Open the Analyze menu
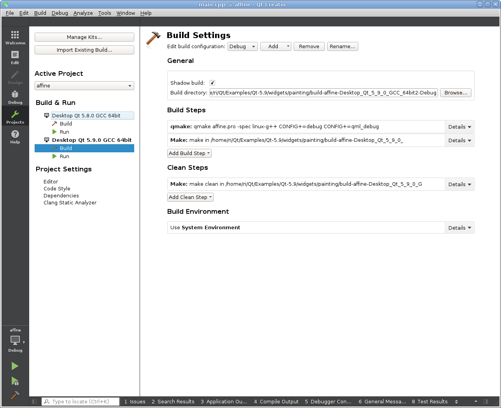Screen dimensions: 501x408 click(x=83, y=13)
